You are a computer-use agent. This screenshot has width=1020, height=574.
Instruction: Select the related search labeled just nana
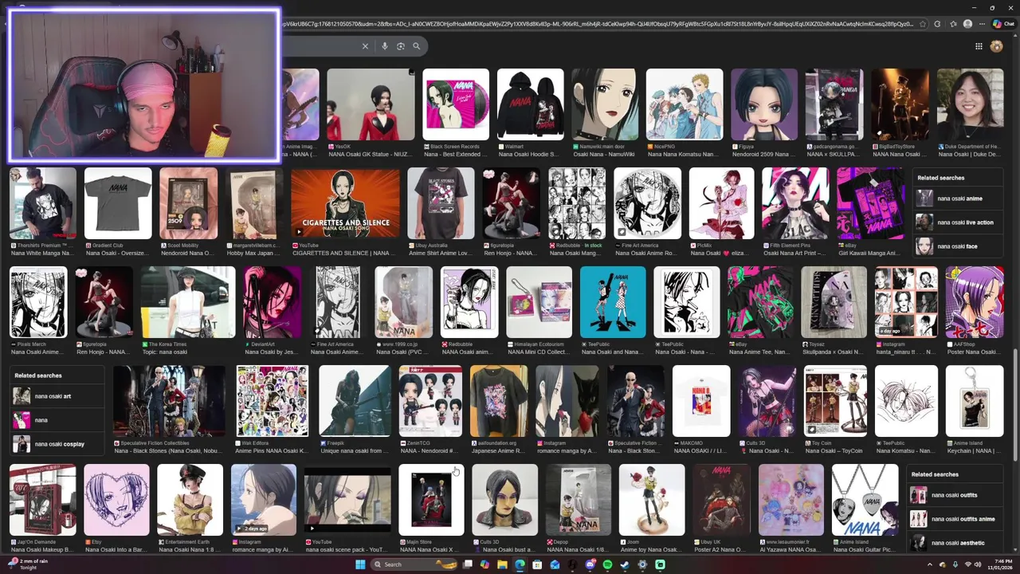56,420
